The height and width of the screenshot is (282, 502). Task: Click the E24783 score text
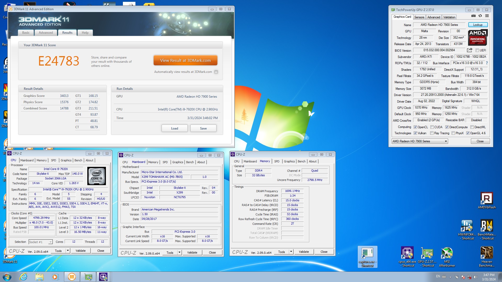(59, 61)
